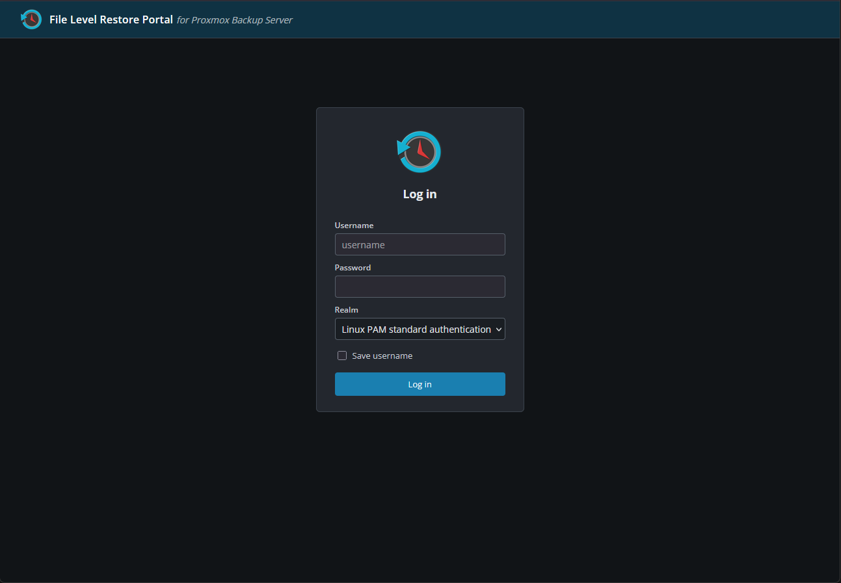
Task: Focus the Password input field
Action: (x=420, y=287)
